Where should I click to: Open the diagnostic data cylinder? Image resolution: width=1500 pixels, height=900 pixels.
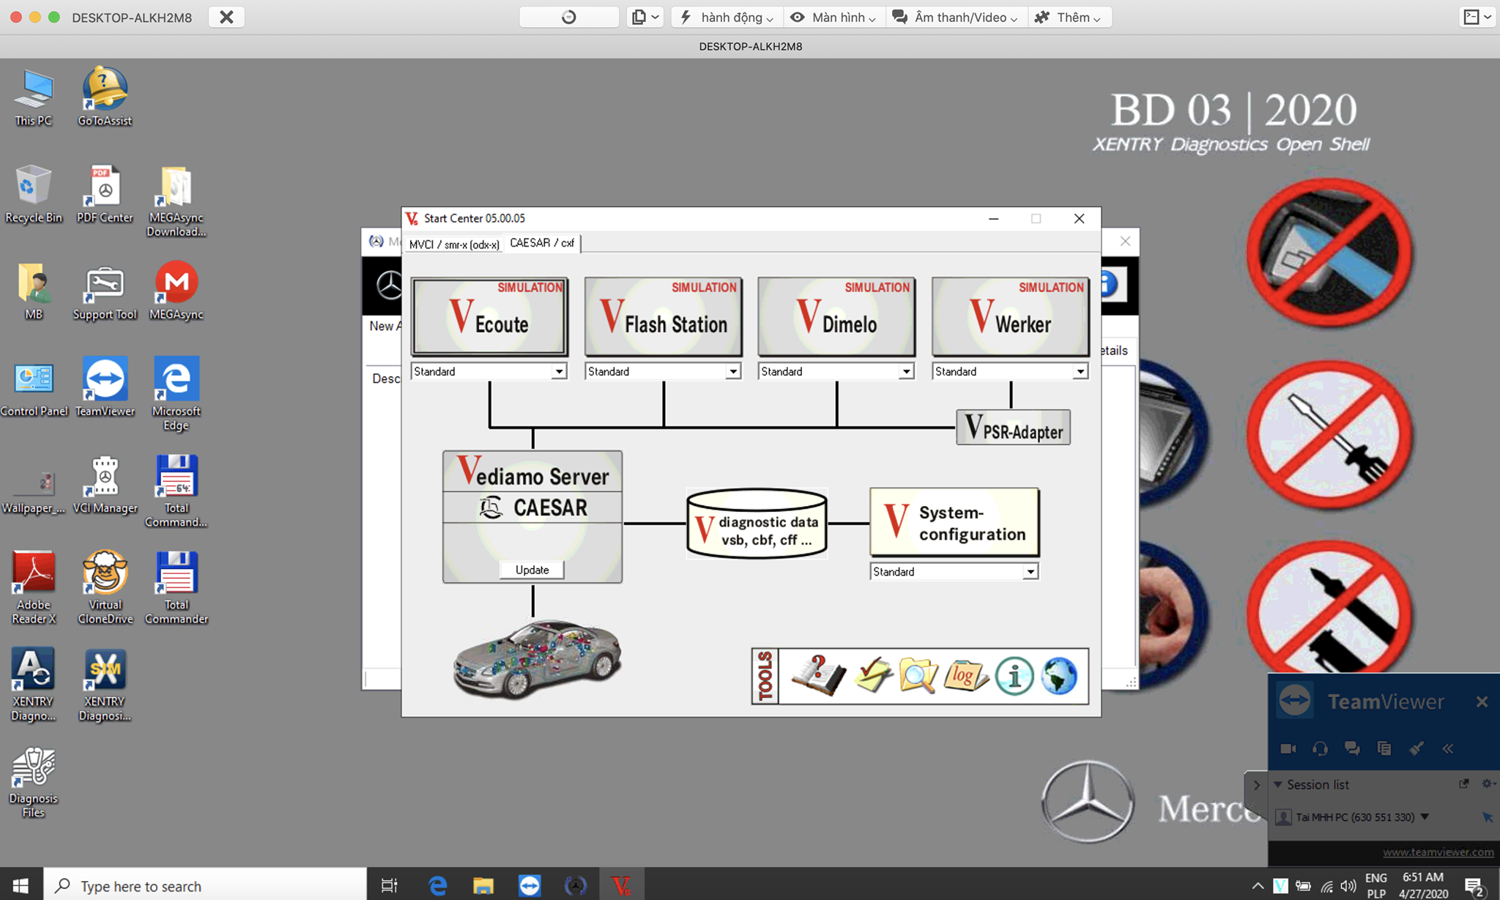point(757,524)
